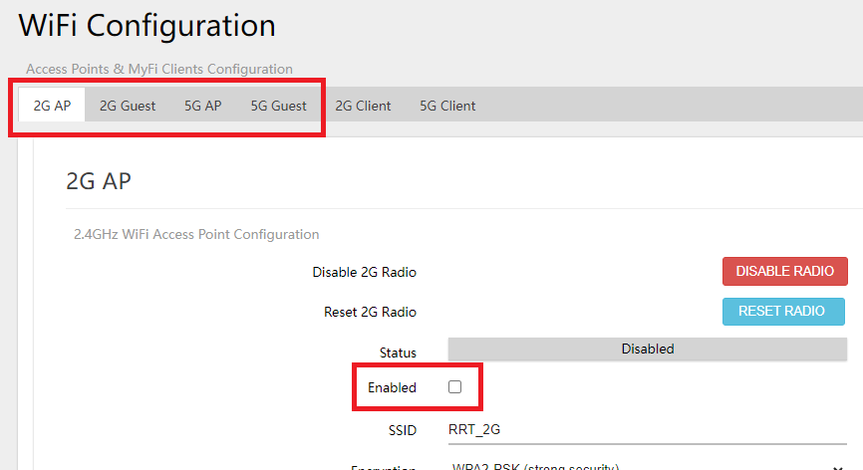Click the Disable 2G Radio label
The width and height of the screenshot is (863, 470).
pos(364,272)
